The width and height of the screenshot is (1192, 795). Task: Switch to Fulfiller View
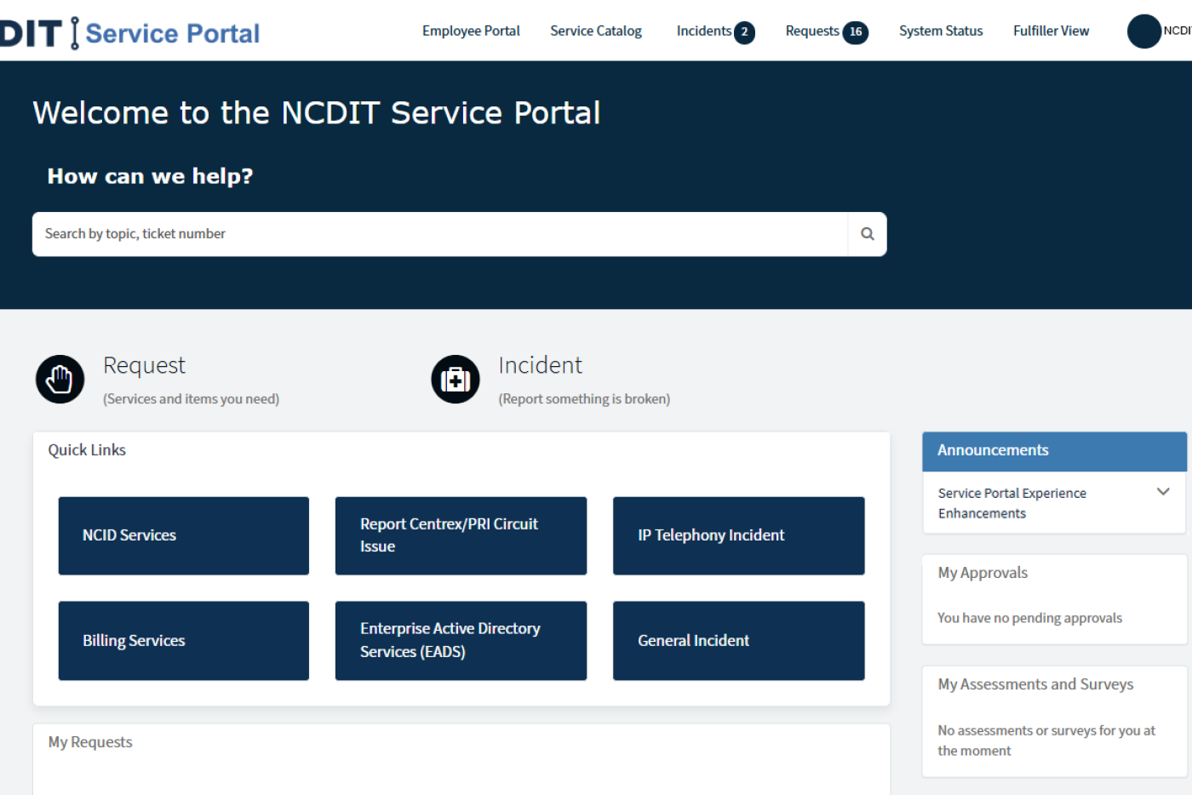[1051, 31]
